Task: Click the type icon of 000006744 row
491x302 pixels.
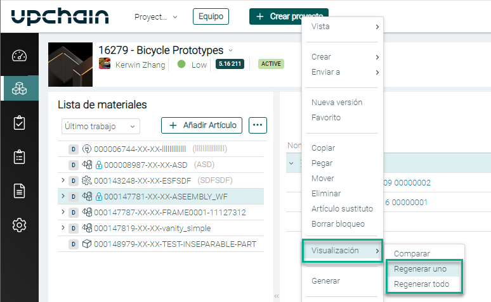Action: pos(87,149)
